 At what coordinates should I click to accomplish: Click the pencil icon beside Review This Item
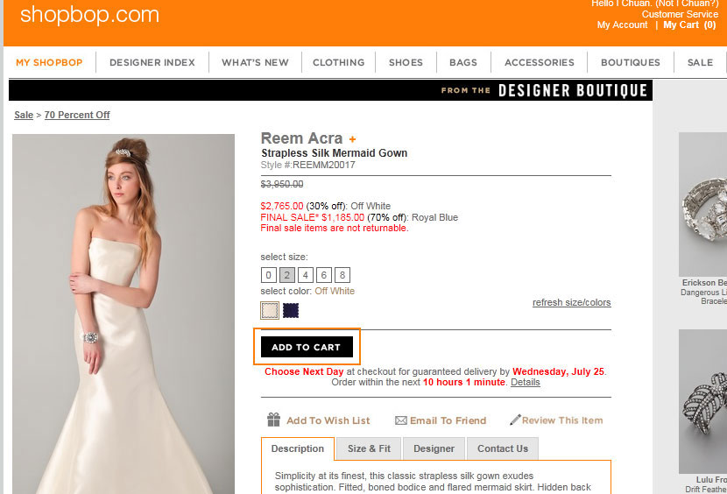click(x=515, y=420)
